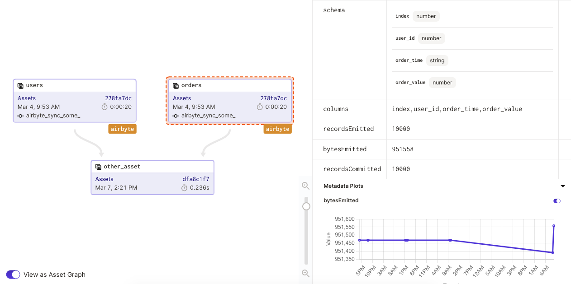The image size is (571, 284).
Task: Open run 278fa7dc in users node
Action: pos(118,98)
